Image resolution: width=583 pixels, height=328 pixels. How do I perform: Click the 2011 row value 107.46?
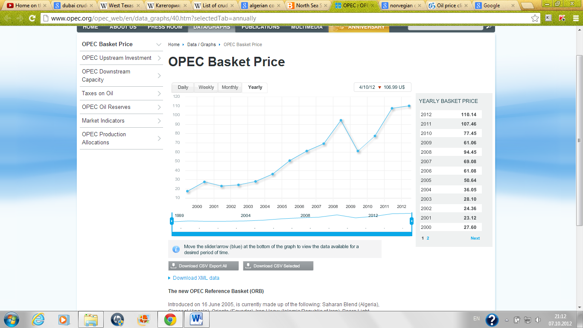[x=469, y=124]
